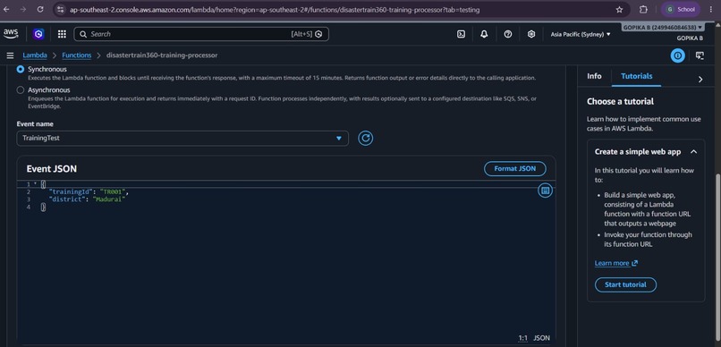Open the Asia Pacific (Sydney) region selector
Viewport: 721px width, 347px height.
[581, 34]
